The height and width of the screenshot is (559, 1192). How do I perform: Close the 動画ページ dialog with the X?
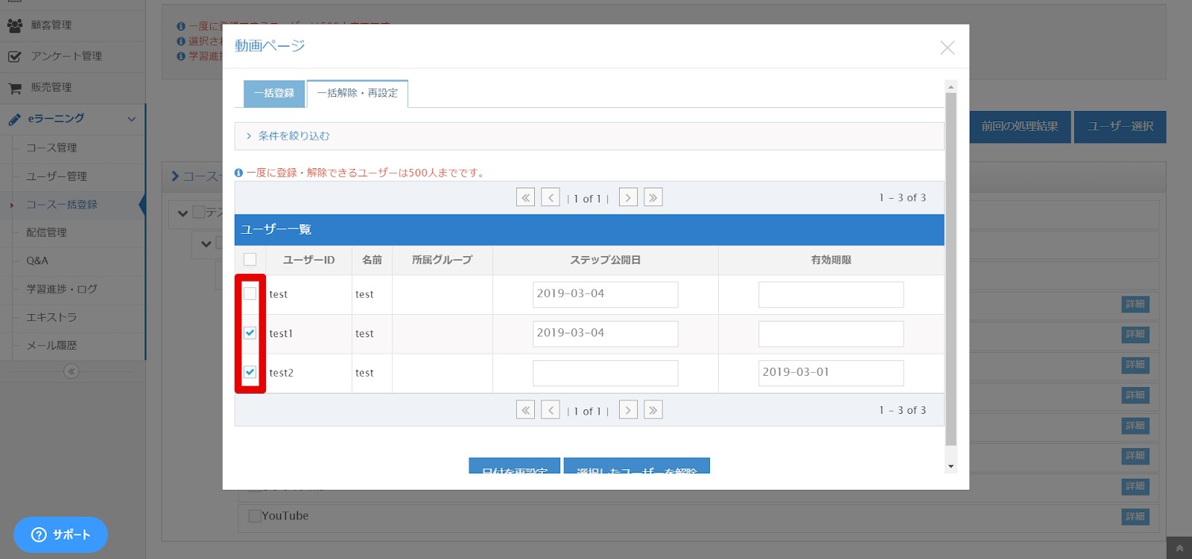click(x=947, y=48)
